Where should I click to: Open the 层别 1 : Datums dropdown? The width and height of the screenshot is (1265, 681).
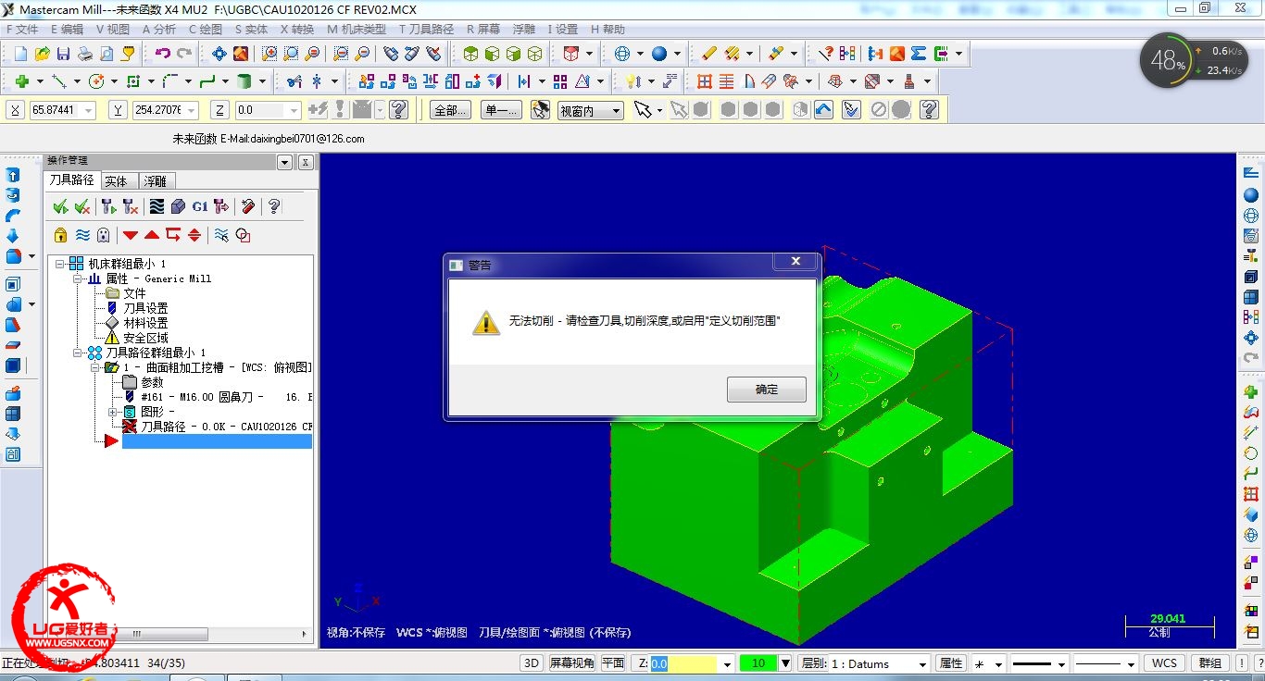click(x=921, y=663)
